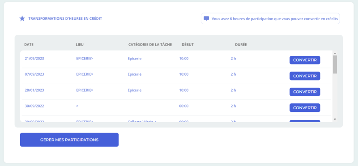
Task: Click the speech bubble icon in notice
Action: [x=206, y=18]
